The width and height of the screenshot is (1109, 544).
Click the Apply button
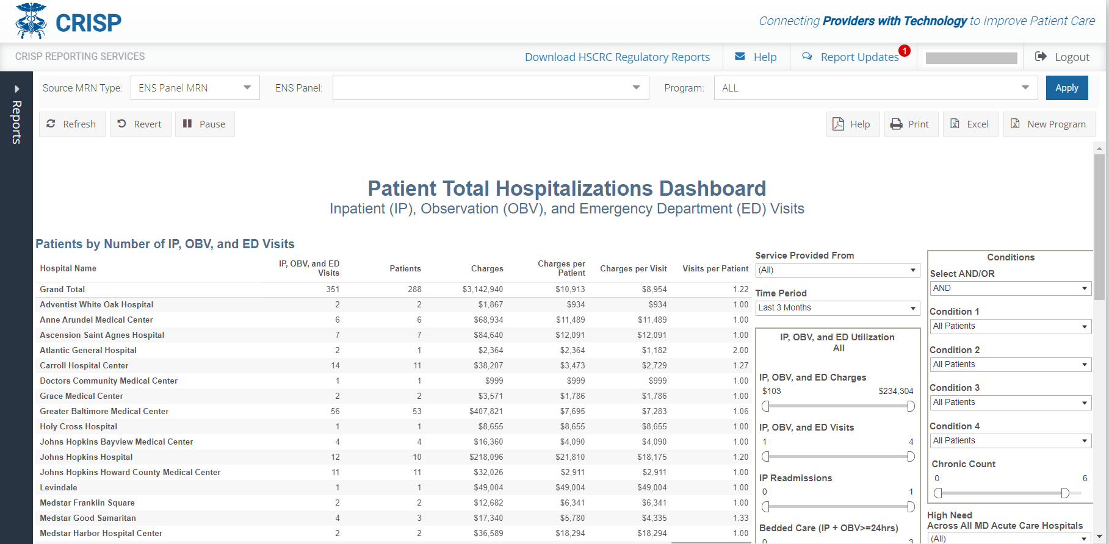point(1067,88)
